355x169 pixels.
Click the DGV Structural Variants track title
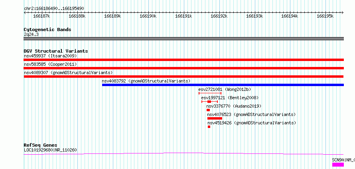[56, 51]
